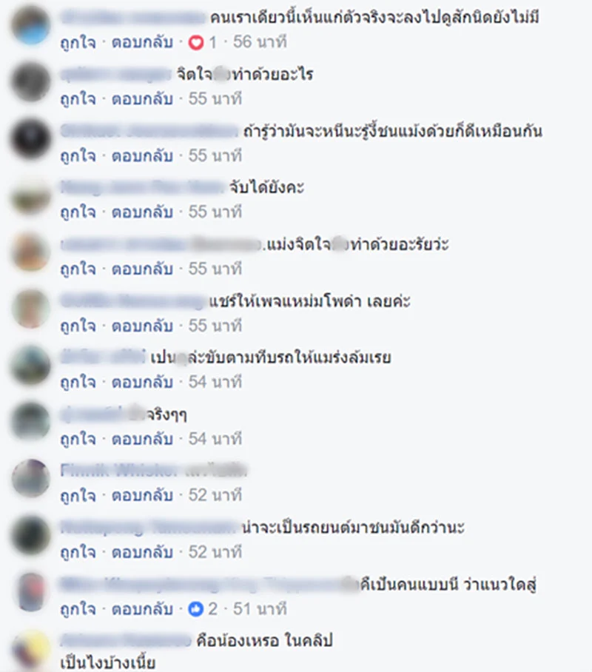Reply to comment จับได้ยังคะ
592x672 pixels.
click(x=142, y=212)
